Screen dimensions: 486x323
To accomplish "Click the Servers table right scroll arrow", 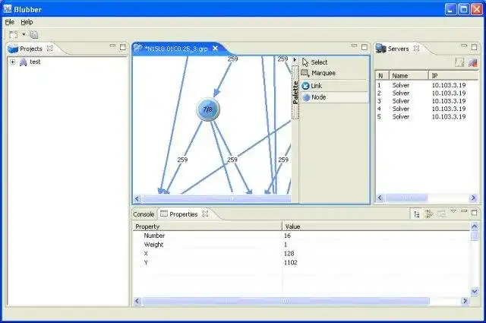I will [474, 198].
